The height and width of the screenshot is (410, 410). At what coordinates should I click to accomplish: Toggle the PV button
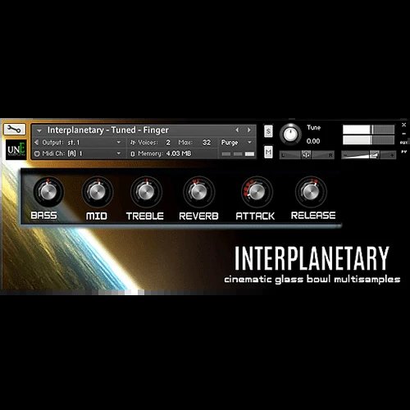click(x=403, y=152)
